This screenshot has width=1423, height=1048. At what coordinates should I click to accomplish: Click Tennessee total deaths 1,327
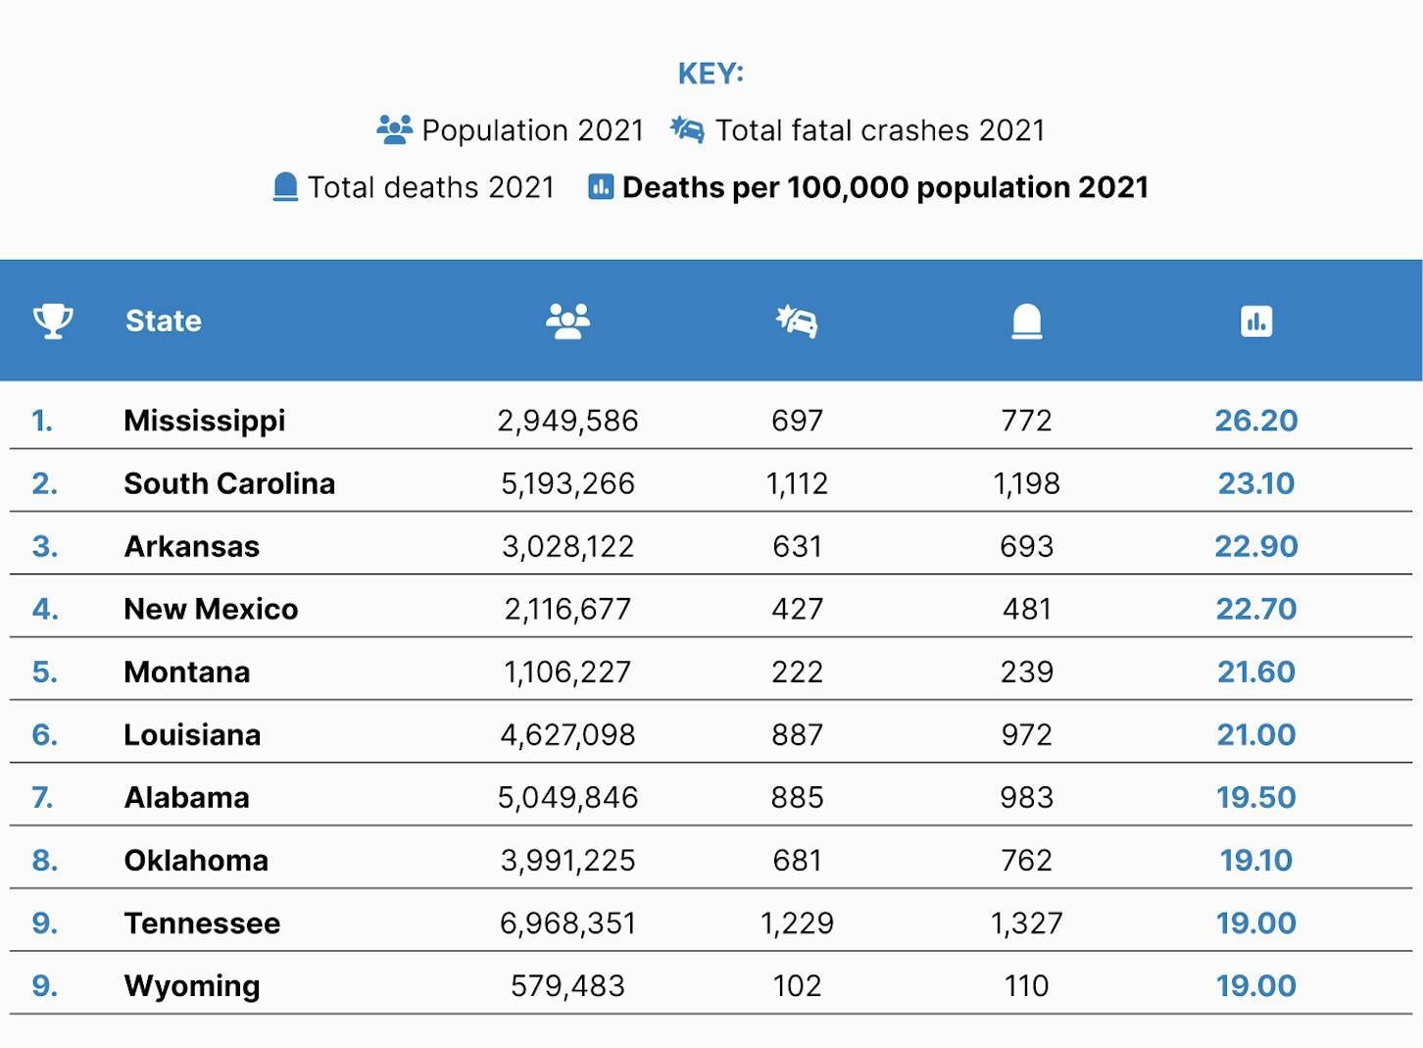[x=1026, y=923]
